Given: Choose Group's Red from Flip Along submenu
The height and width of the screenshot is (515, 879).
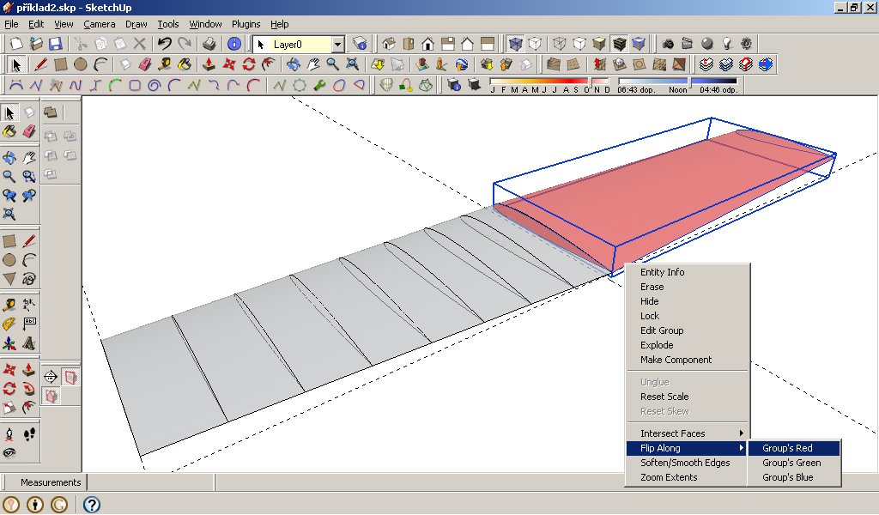Looking at the screenshot, I should [x=787, y=448].
